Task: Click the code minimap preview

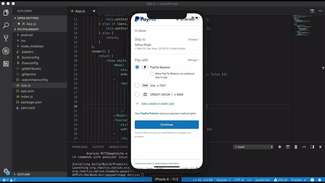Action: 303,26
